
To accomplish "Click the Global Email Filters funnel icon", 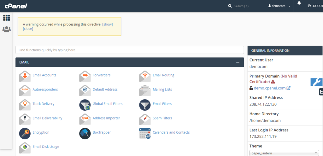I will coord(85,105).
